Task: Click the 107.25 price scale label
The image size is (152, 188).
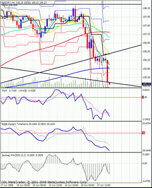Action: 146,34
